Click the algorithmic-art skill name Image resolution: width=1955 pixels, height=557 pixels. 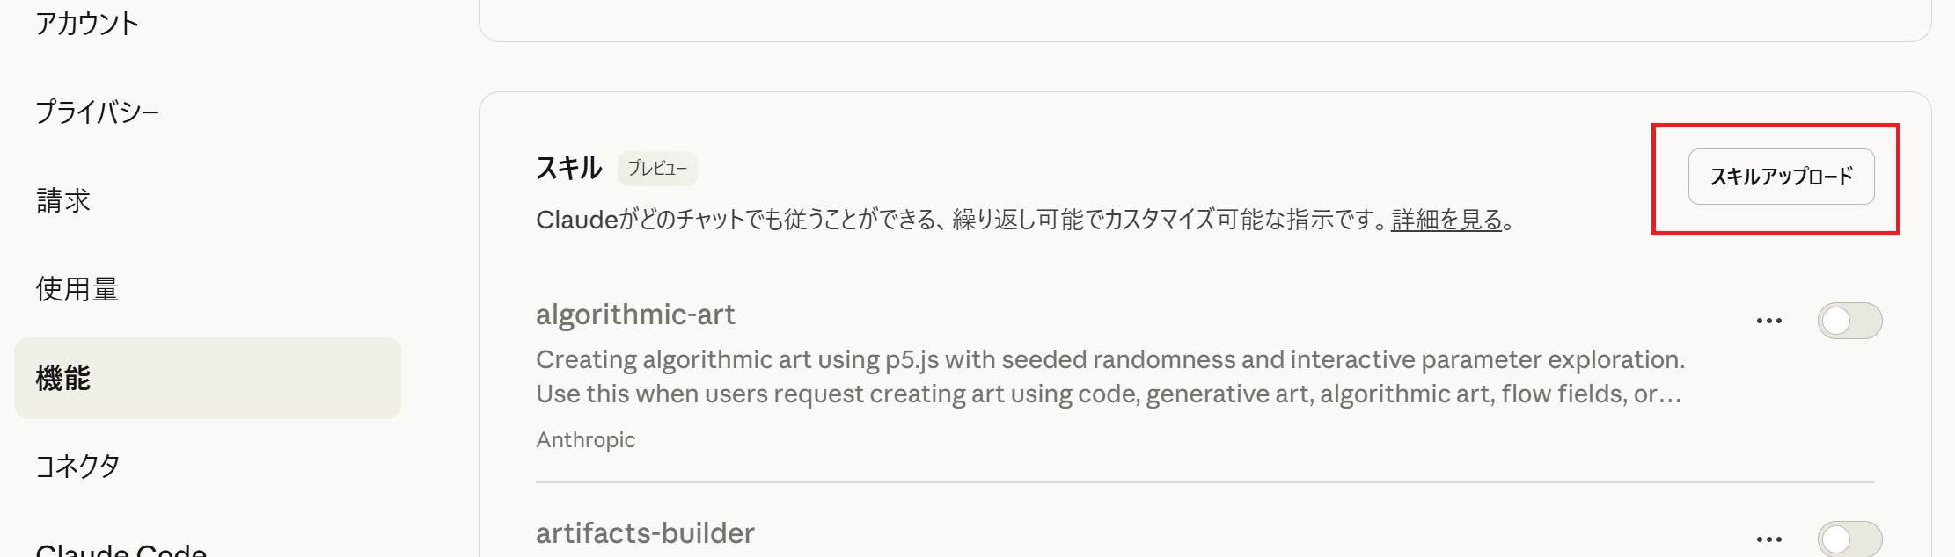coord(635,315)
